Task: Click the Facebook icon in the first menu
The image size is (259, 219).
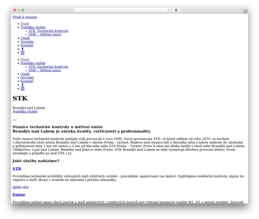Action: (22, 49)
